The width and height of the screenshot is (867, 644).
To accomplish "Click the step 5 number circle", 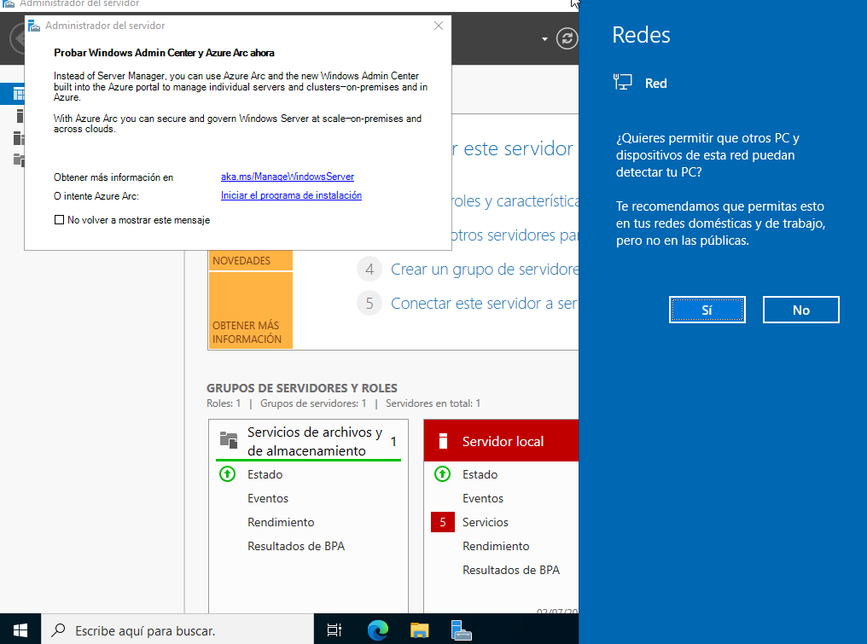I will point(369,304).
